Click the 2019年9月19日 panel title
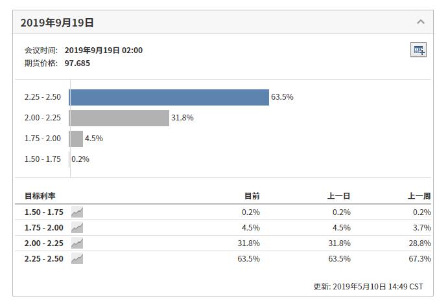Viewport: 437px width, 303px height. 57,23
